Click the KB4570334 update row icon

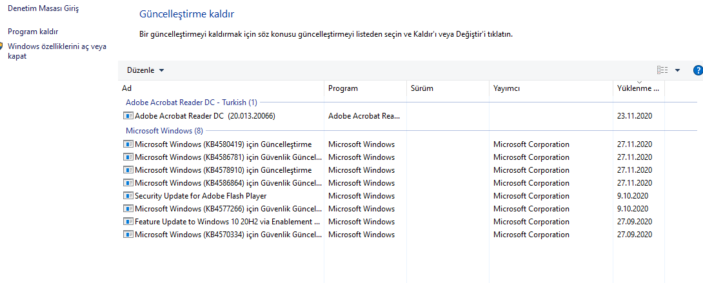(x=128, y=235)
